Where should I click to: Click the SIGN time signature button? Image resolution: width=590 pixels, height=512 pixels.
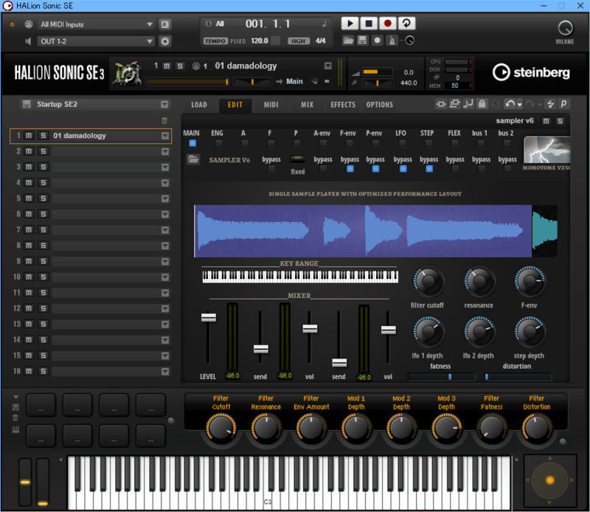pos(299,41)
